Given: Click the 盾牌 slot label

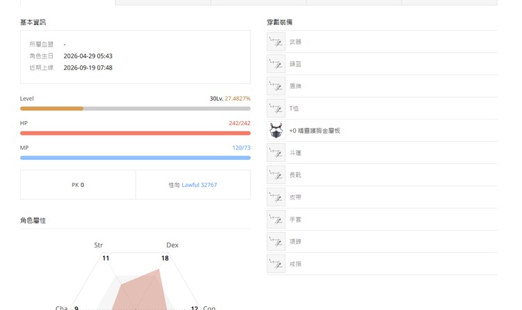Looking at the screenshot, I should [295, 86].
